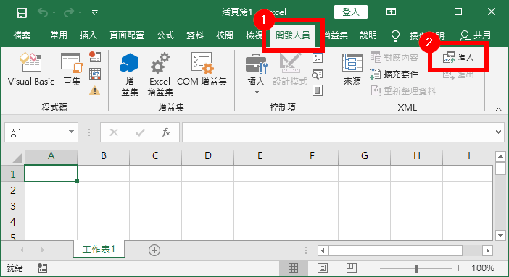This screenshot has width=509, height=277.
Task: Switch to the 公式 Formulas tab
Action: pos(165,35)
